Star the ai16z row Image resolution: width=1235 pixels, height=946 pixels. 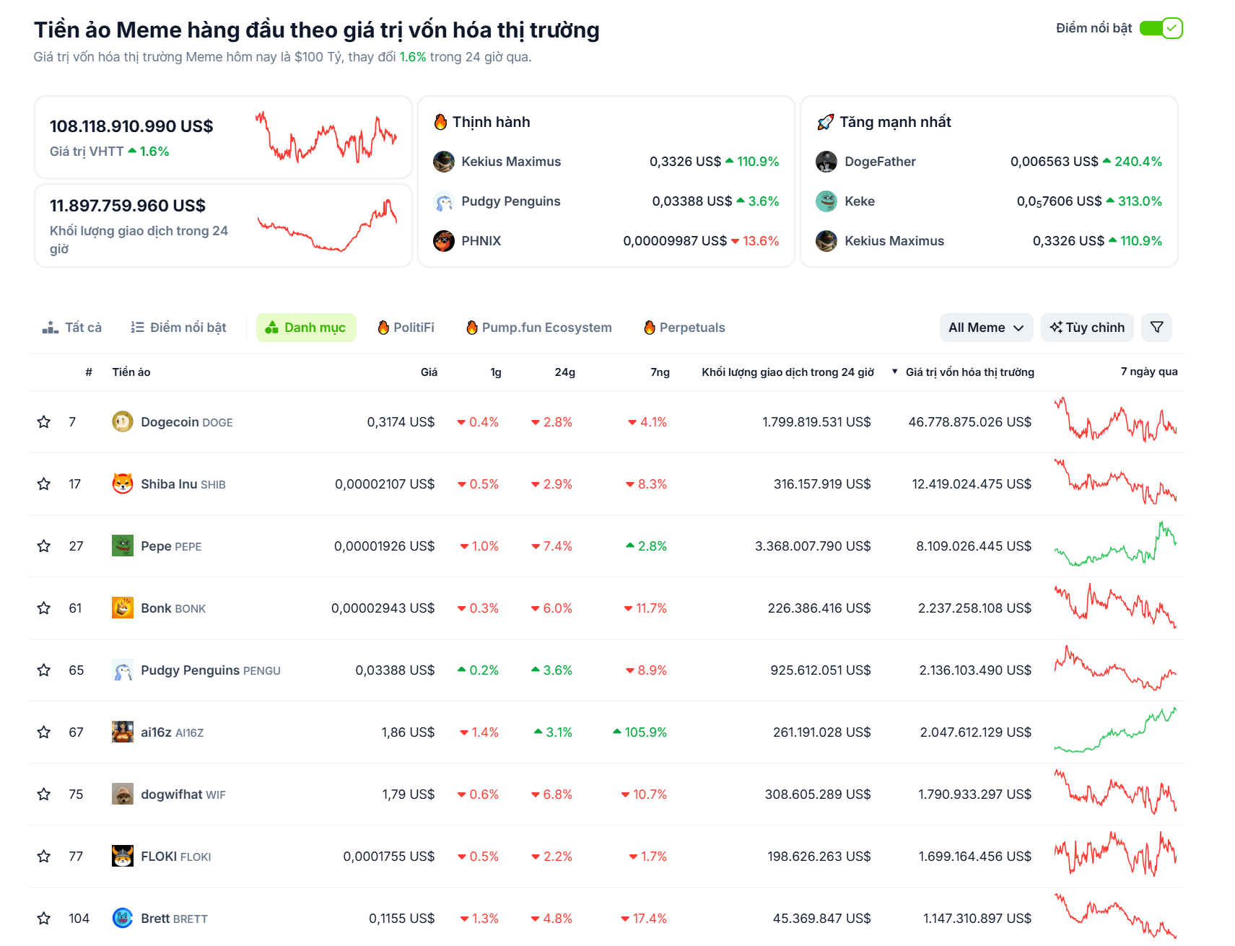[44, 732]
